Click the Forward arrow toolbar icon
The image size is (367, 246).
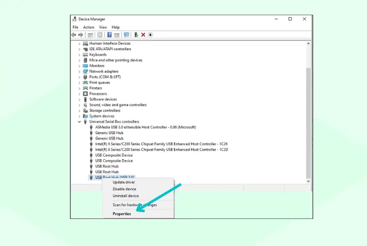(x=80, y=35)
